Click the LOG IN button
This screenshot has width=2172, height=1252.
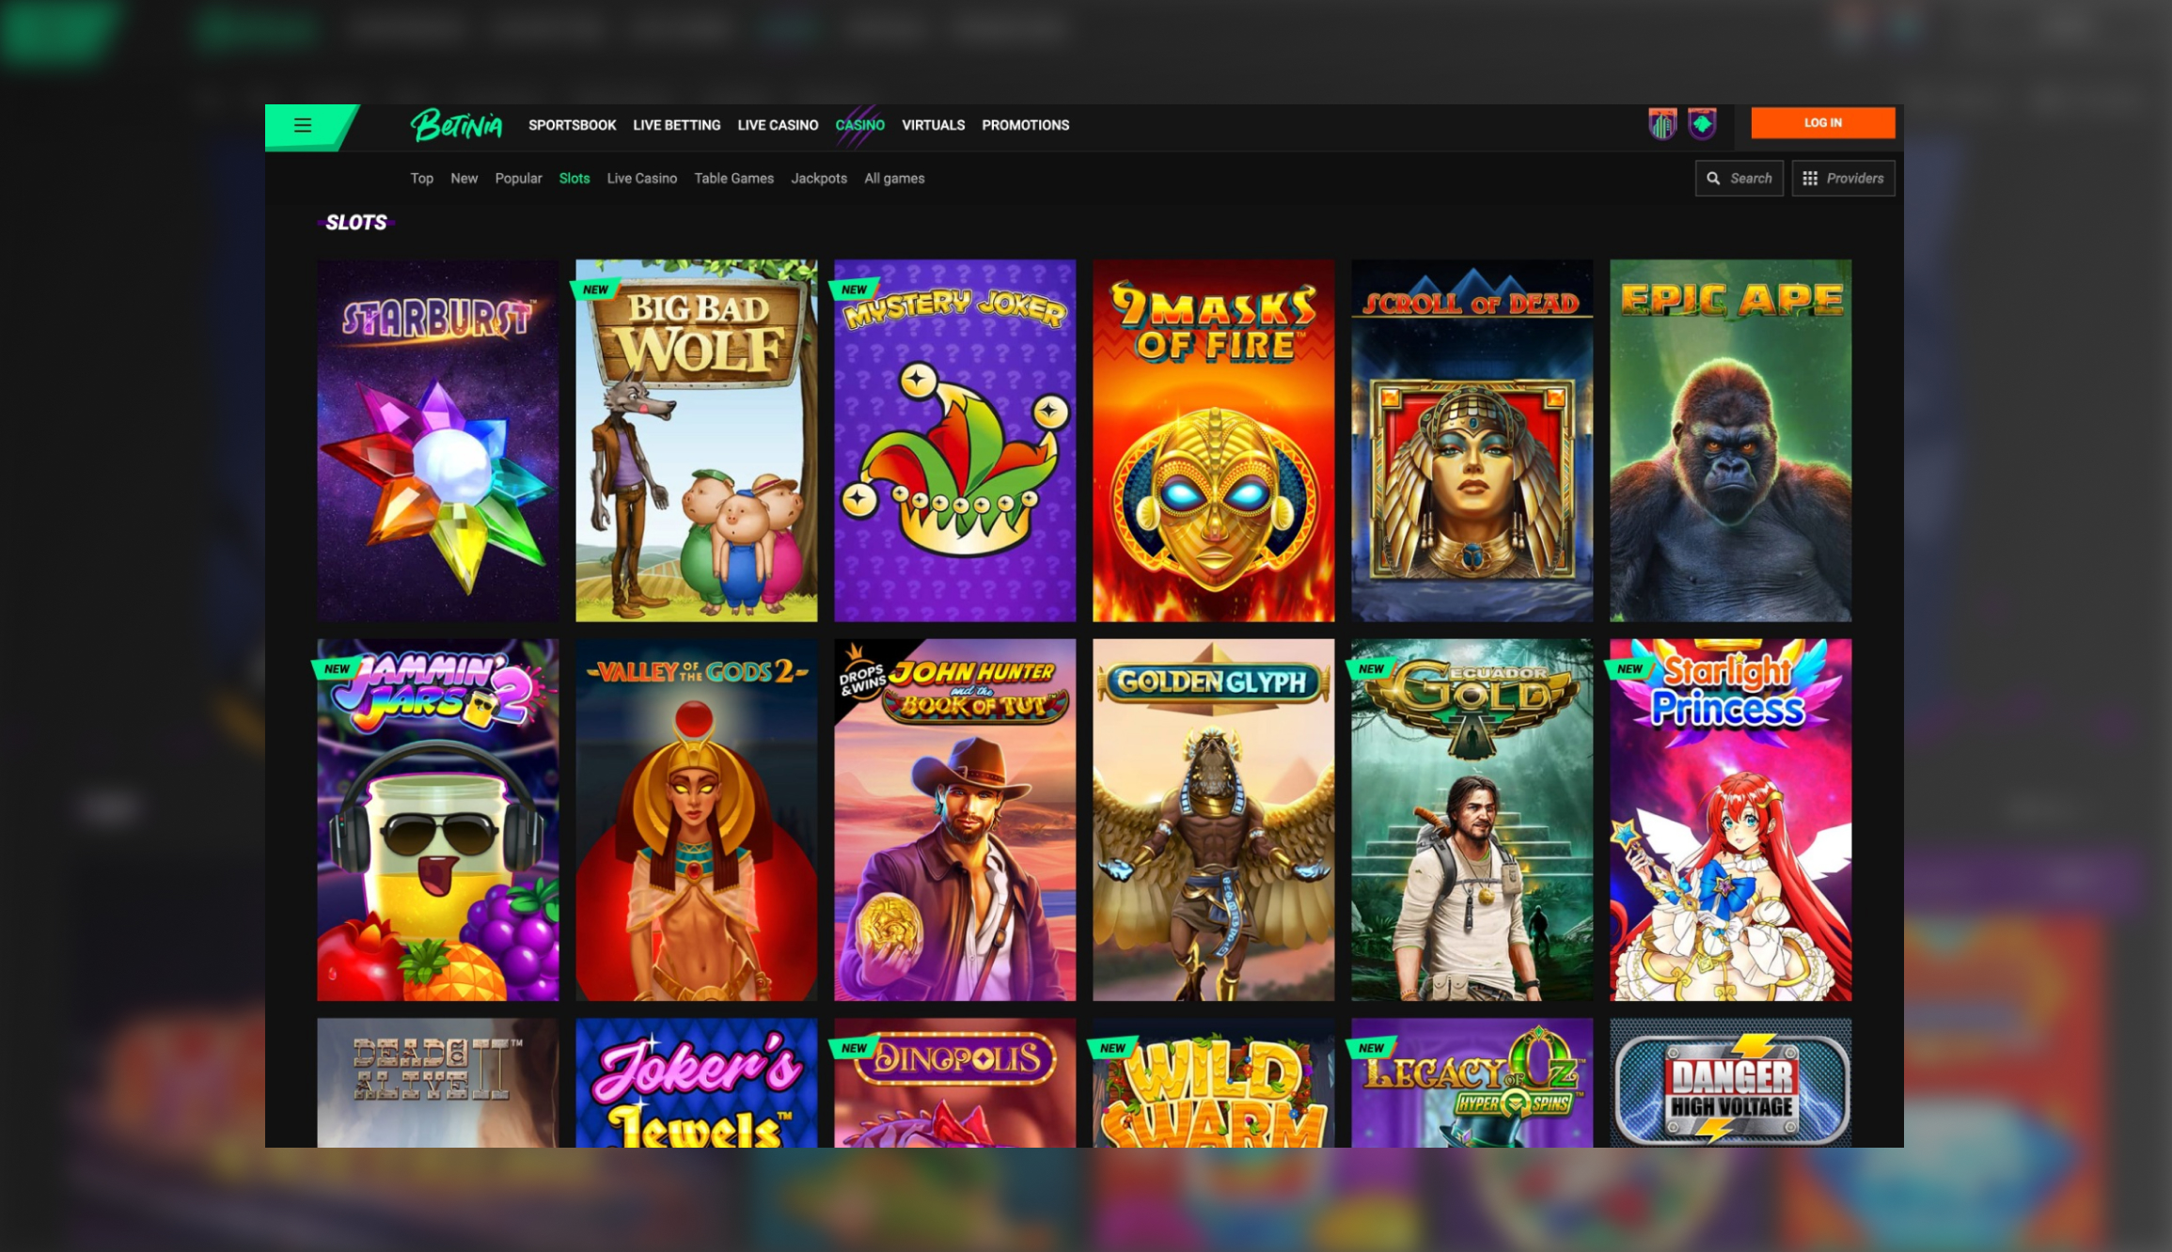(1822, 122)
